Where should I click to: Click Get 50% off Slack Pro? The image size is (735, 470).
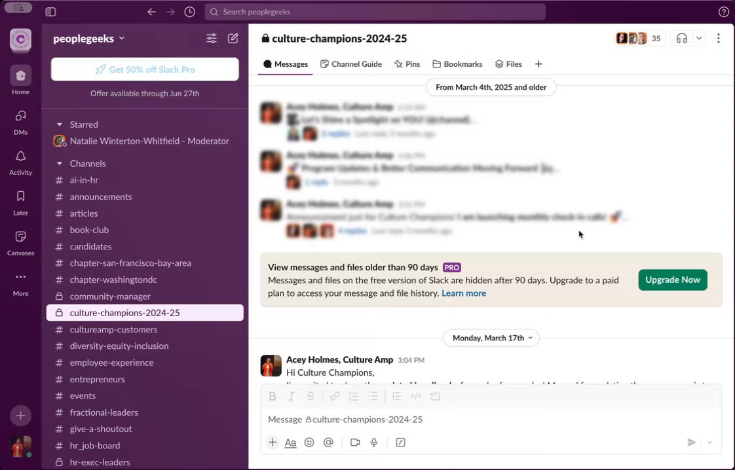[145, 69]
